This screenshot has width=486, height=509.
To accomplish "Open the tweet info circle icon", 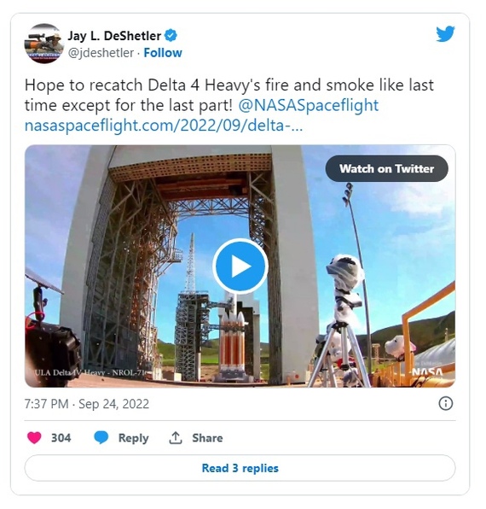I will click(x=445, y=404).
